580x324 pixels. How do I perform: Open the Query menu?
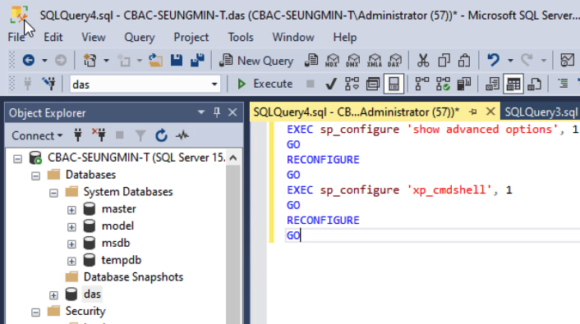tap(140, 37)
